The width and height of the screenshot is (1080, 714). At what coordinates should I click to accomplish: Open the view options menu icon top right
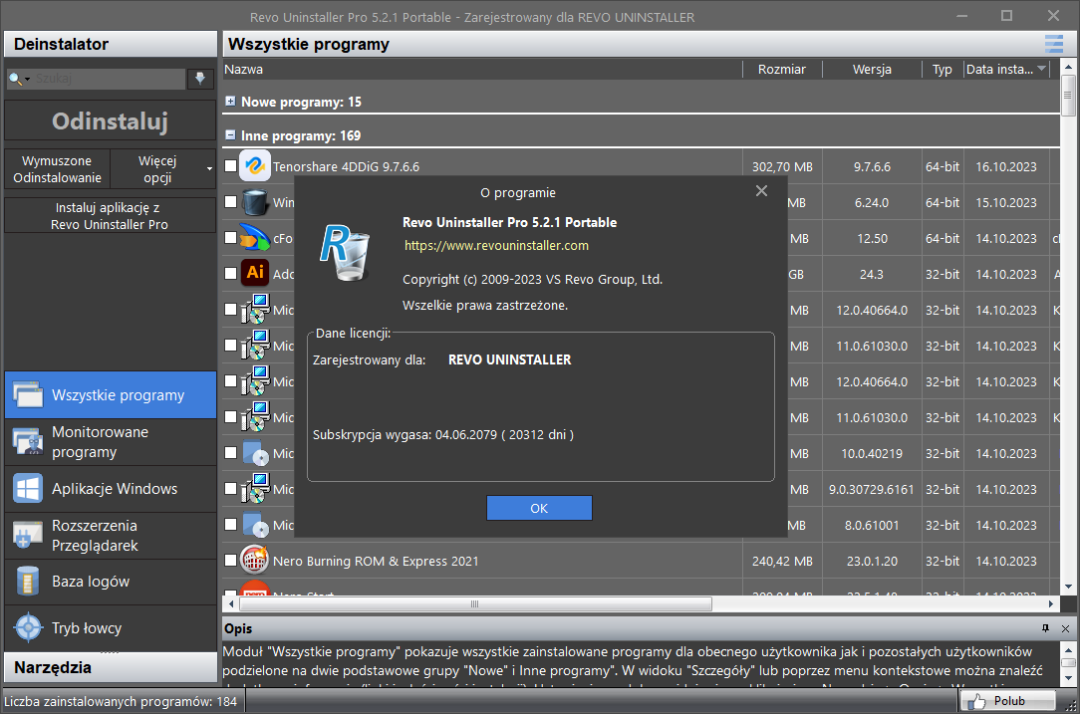(1054, 44)
